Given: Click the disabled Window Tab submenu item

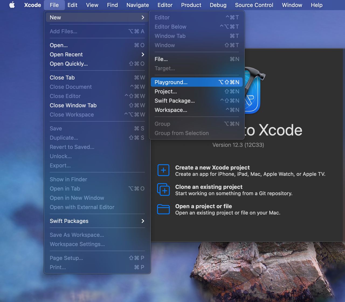Looking at the screenshot, I should pos(197,36).
